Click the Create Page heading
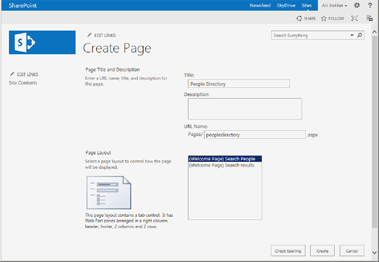This screenshot has height=262, width=379. tap(117, 48)
